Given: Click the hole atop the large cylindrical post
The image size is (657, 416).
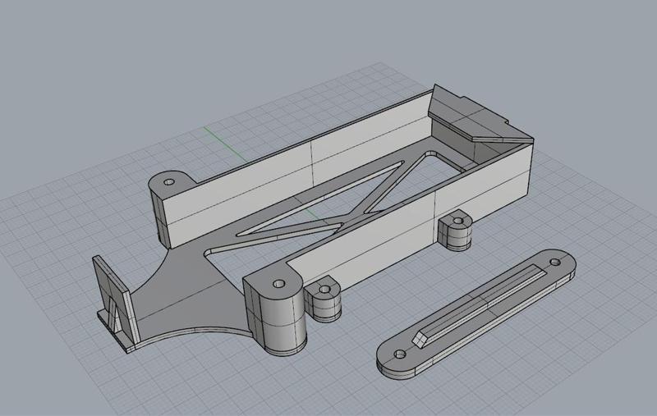Looking at the screenshot, I should (278, 284).
